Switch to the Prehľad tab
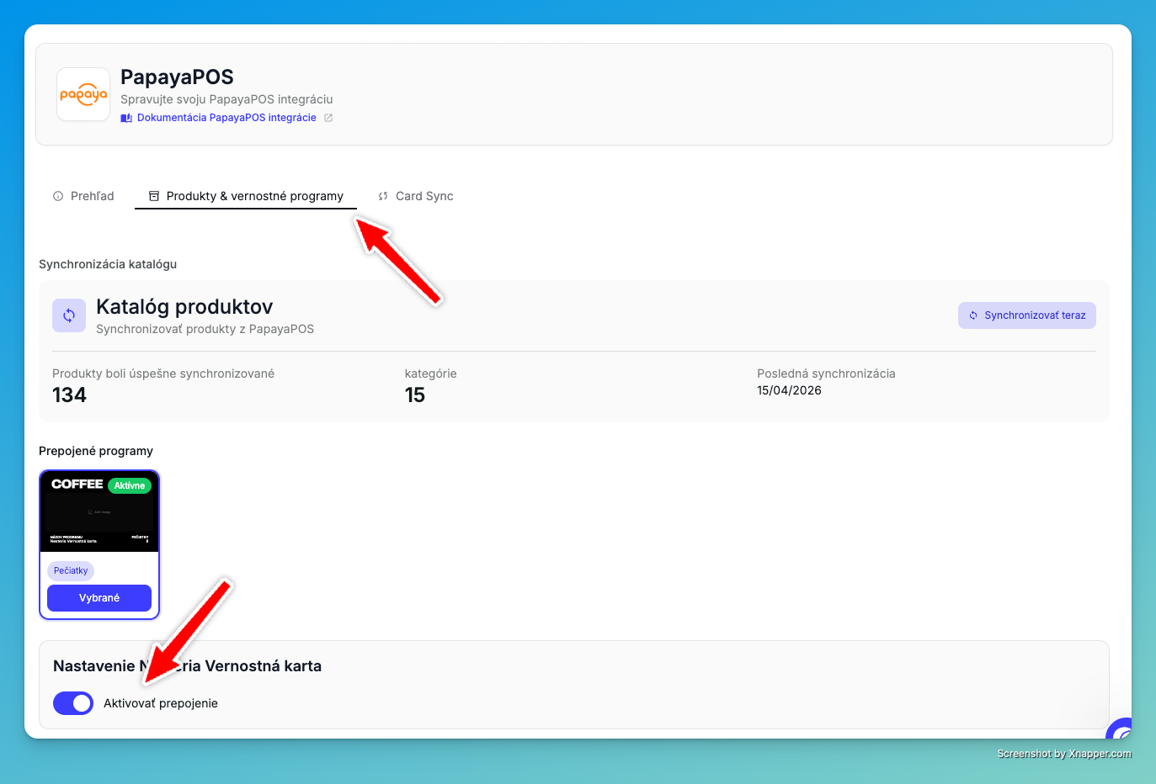Screen dimensions: 1156x784 coord(83,196)
